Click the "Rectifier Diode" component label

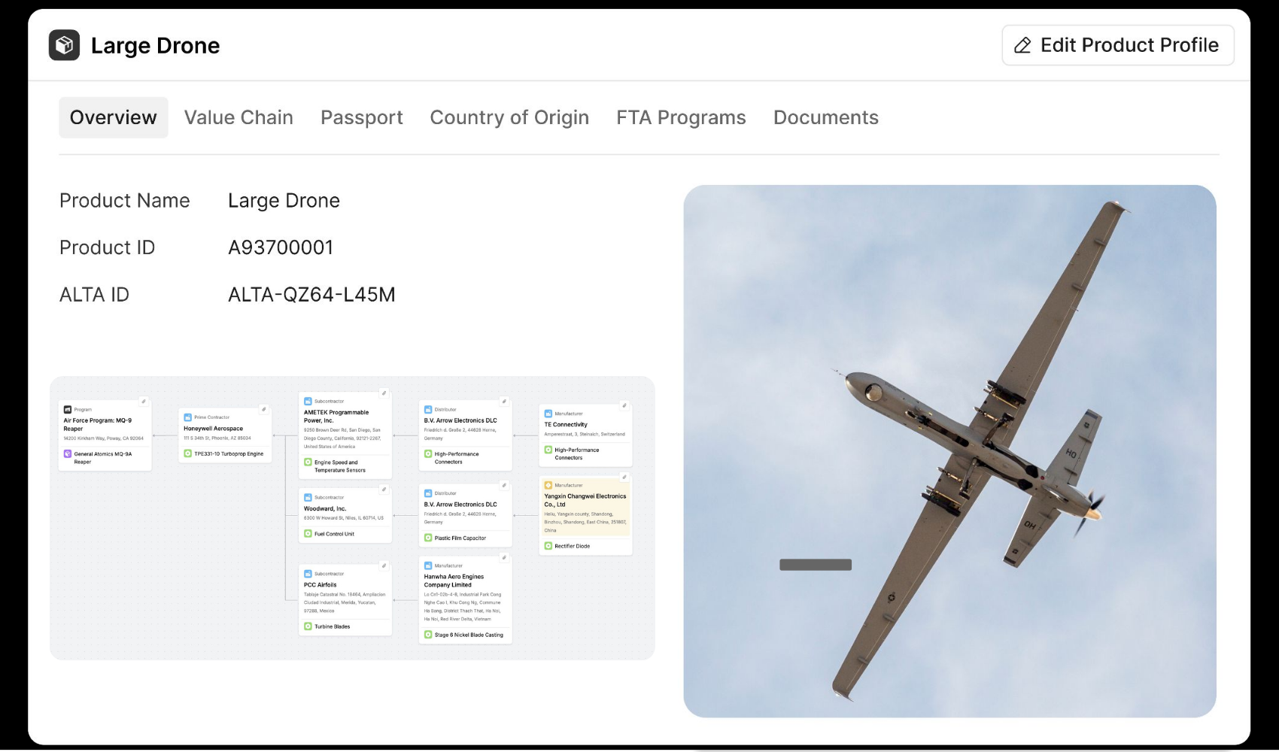pyautogui.click(x=573, y=547)
